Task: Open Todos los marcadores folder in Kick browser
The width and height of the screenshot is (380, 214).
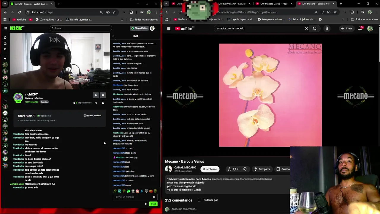Action: point(144,20)
